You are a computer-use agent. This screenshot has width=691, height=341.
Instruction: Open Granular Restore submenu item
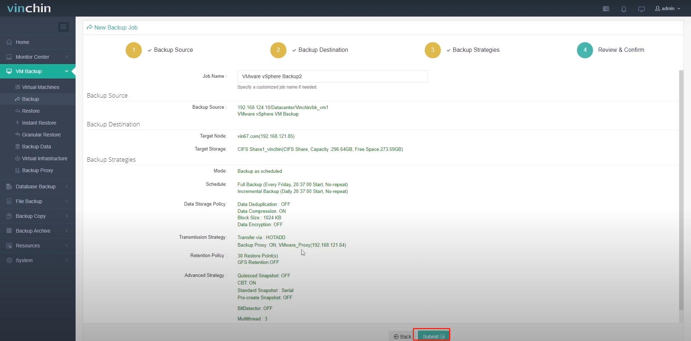(x=38, y=135)
